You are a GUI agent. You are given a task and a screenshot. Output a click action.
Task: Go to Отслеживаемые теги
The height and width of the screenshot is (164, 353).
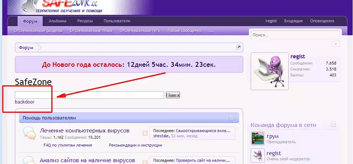(x=140, y=31)
